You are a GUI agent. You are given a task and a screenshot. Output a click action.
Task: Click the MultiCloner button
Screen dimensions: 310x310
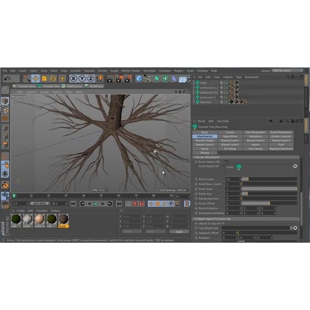[72, 86]
